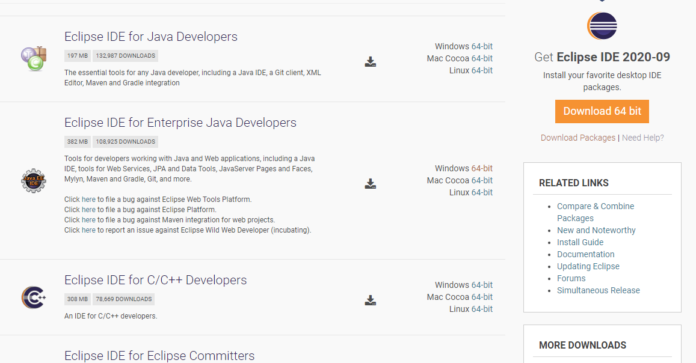Screen dimensions: 696x363
Task: Click the 197 MB size badge
Action: point(78,56)
